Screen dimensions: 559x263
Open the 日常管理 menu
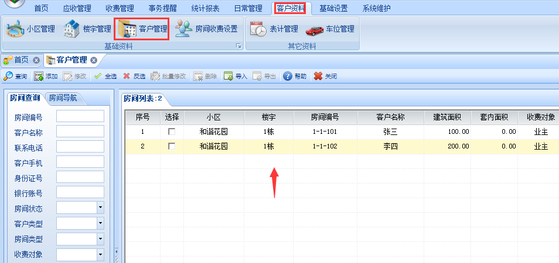[248, 8]
